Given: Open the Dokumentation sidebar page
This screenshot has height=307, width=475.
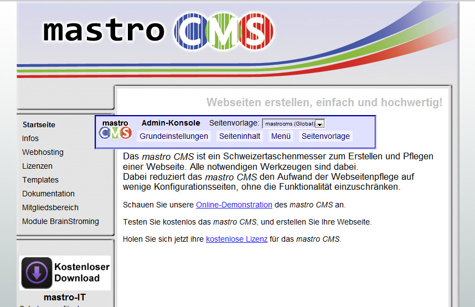Looking at the screenshot, I should point(48,194).
